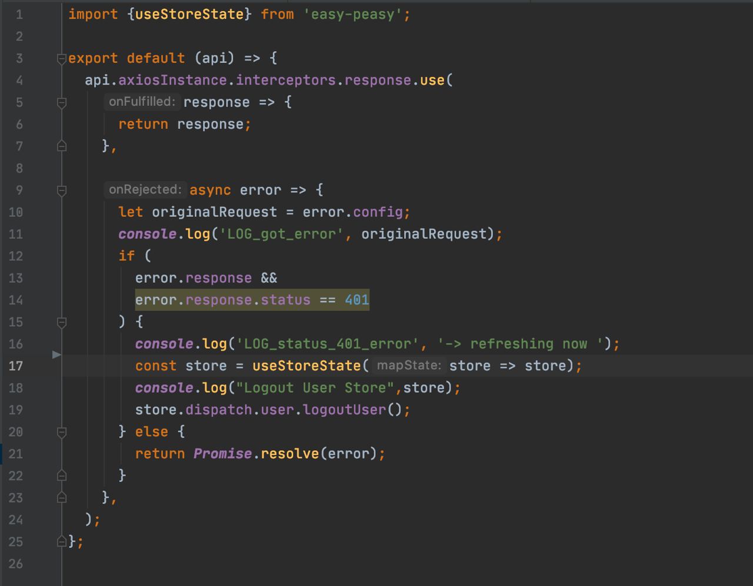Collapse the fold marker beside onFulfilled on line 5
This screenshot has width=753, height=586.
[62, 102]
